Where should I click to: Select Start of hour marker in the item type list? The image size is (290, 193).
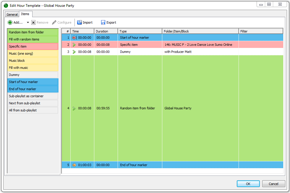pos(33,82)
